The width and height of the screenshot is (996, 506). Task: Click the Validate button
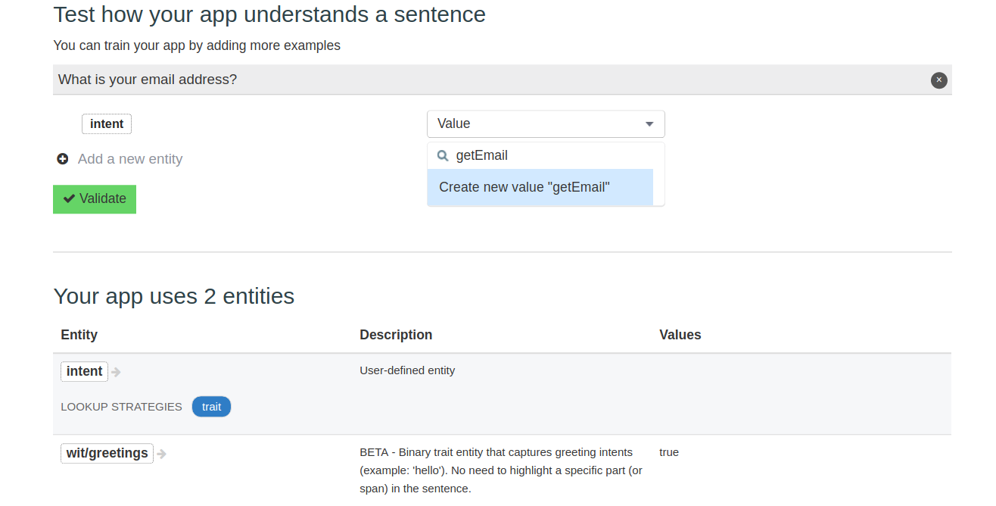click(x=94, y=198)
